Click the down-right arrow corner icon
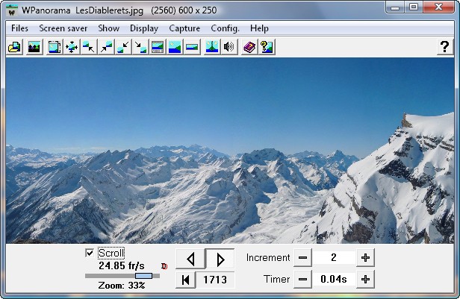 (x=140, y=47)
